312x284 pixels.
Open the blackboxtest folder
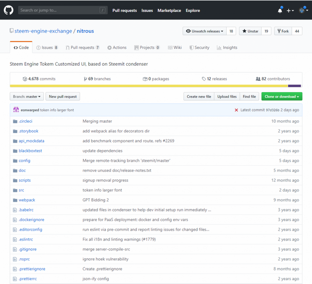click(30, 151)
